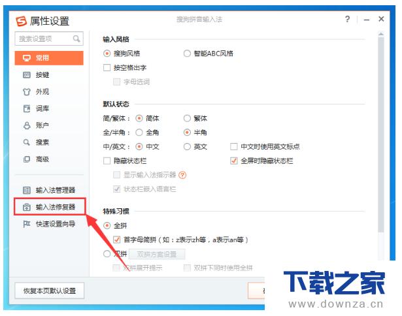
Task: Click the Sogou logo icon in title bar
Action: [x=21, y=21]
